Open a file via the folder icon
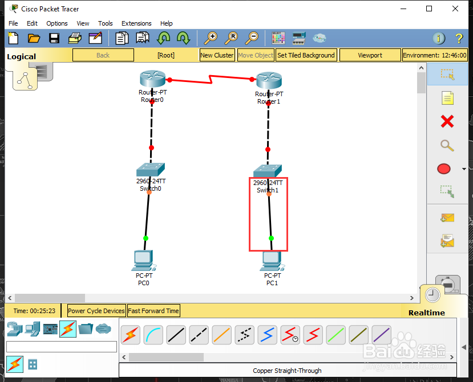Viewport: 473px width, 382px height. pos(34,38)
